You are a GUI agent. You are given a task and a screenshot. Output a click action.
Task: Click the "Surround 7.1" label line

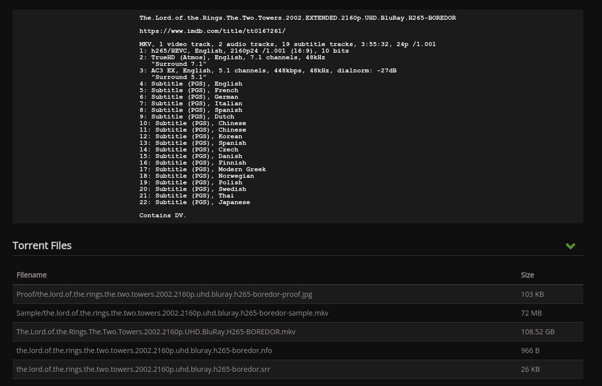click(179, 64)
